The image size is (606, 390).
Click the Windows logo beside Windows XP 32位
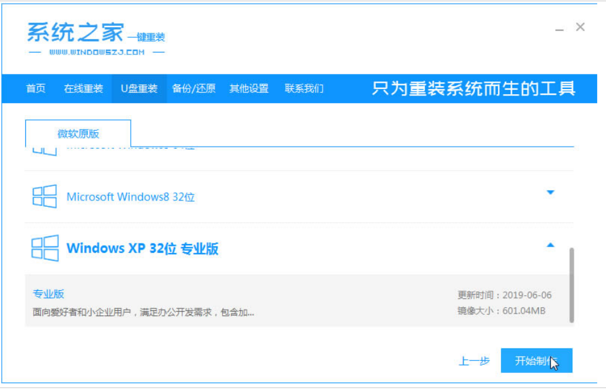tap(45, 248)
